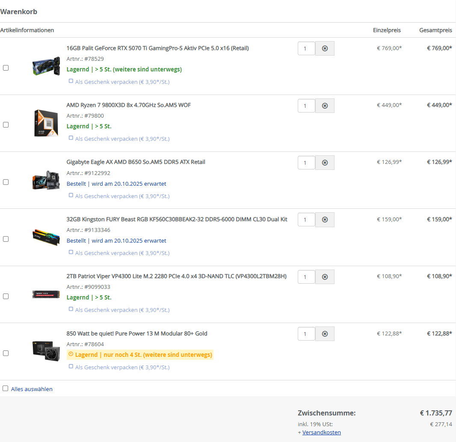Open the 2TB Patriot Viper VP4300 Lite title
The height and width of the screenshot is (442, 456).
[177, 276]
